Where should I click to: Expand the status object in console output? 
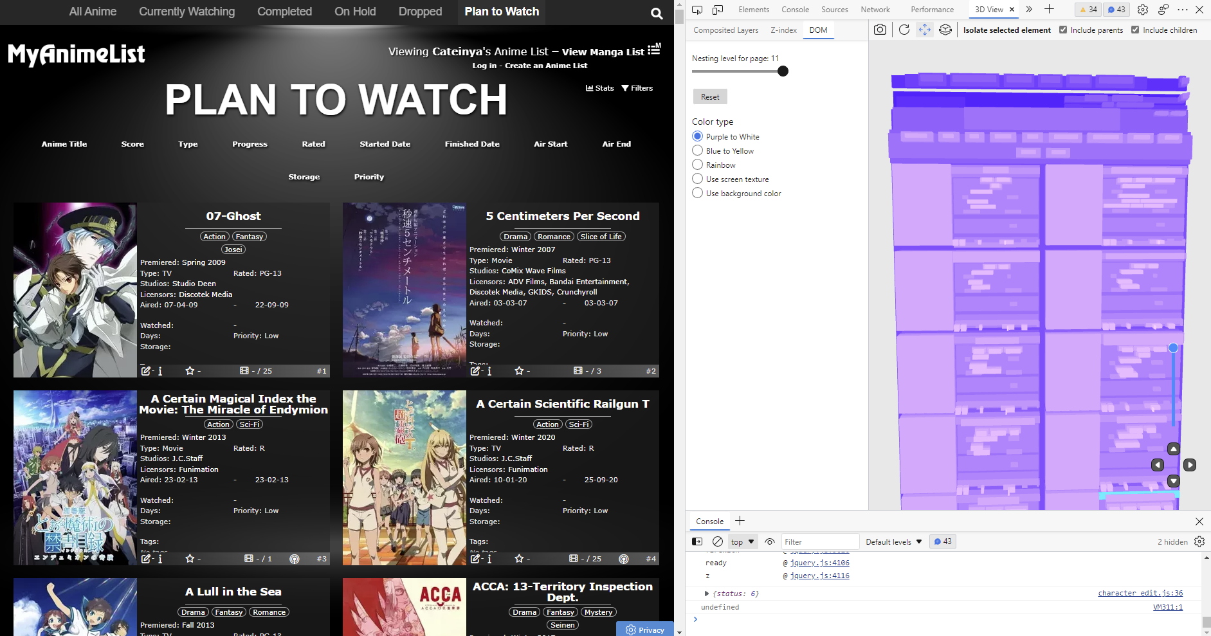(x=706, y=594)
